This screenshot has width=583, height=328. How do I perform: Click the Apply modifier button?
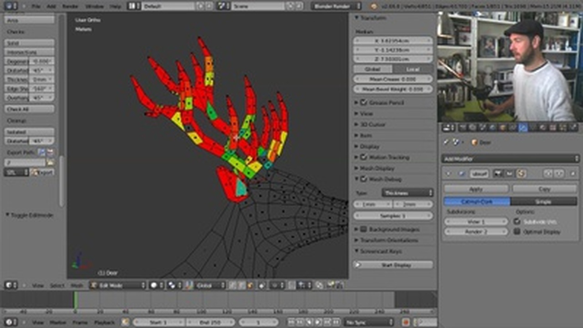coord(476,189)
